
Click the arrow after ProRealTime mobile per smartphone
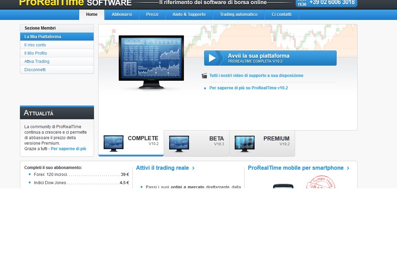click(348, 168)
